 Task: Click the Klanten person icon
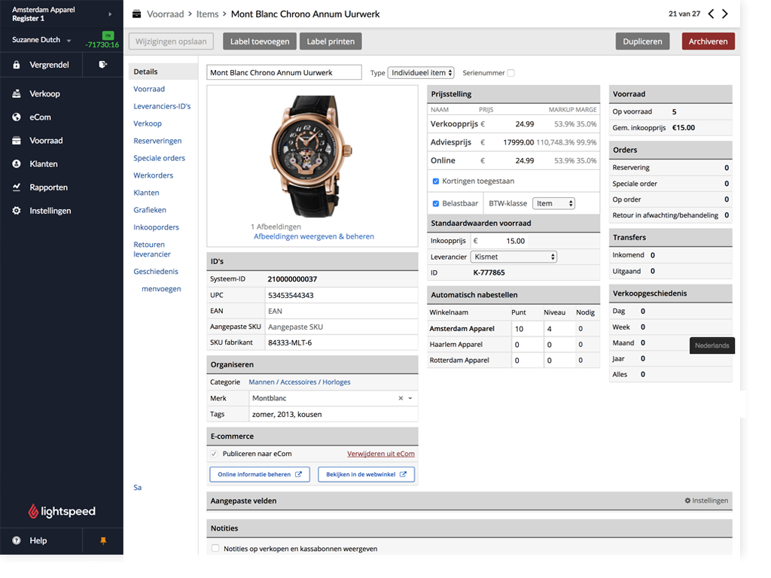tap(16, 164)
